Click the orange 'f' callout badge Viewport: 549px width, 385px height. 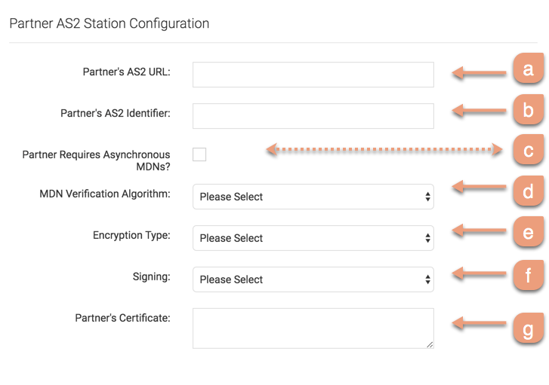[x=528, y=275]
